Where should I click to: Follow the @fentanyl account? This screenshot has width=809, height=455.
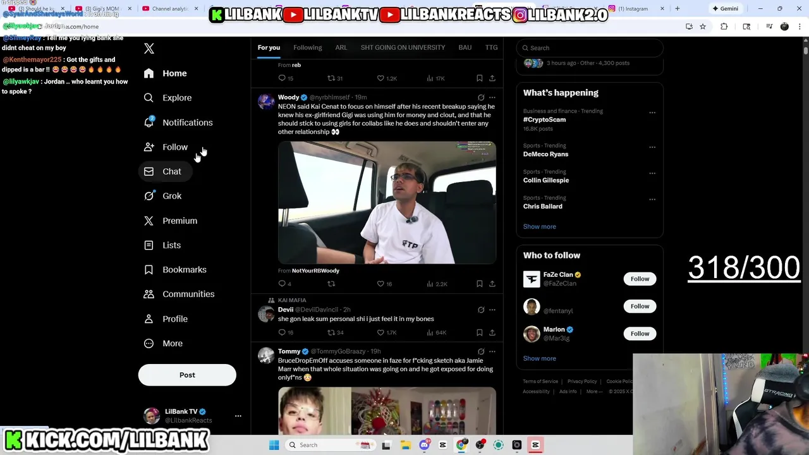(640, 306)
